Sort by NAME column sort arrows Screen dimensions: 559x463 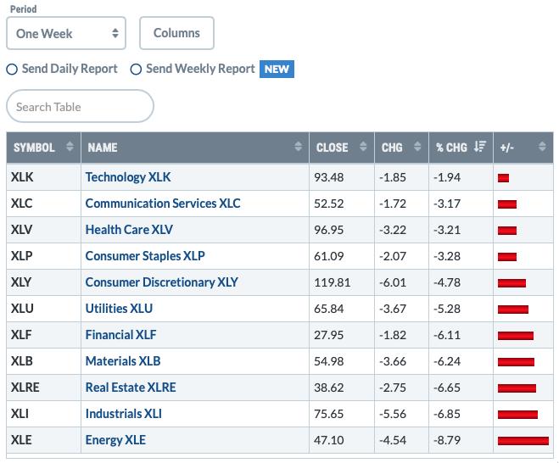tap(298, 147)
